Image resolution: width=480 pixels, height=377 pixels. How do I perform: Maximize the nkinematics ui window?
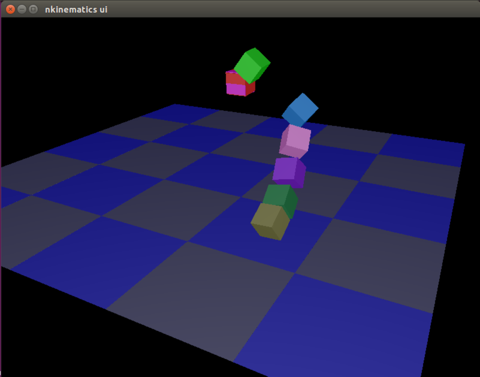(x=33, y=9)
